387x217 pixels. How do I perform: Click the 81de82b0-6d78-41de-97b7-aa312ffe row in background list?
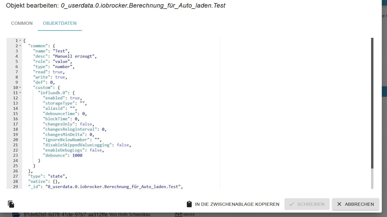66,215
